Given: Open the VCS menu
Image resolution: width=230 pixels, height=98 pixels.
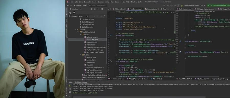Looking at the screenshot, I should 128,2.
